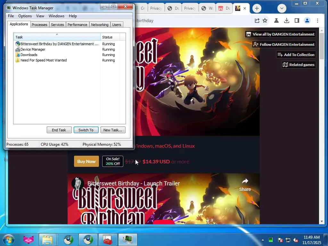Show hidden tray icons with the arrow
The width and height of the screenshot is (328, 246).
pos(263,240)
